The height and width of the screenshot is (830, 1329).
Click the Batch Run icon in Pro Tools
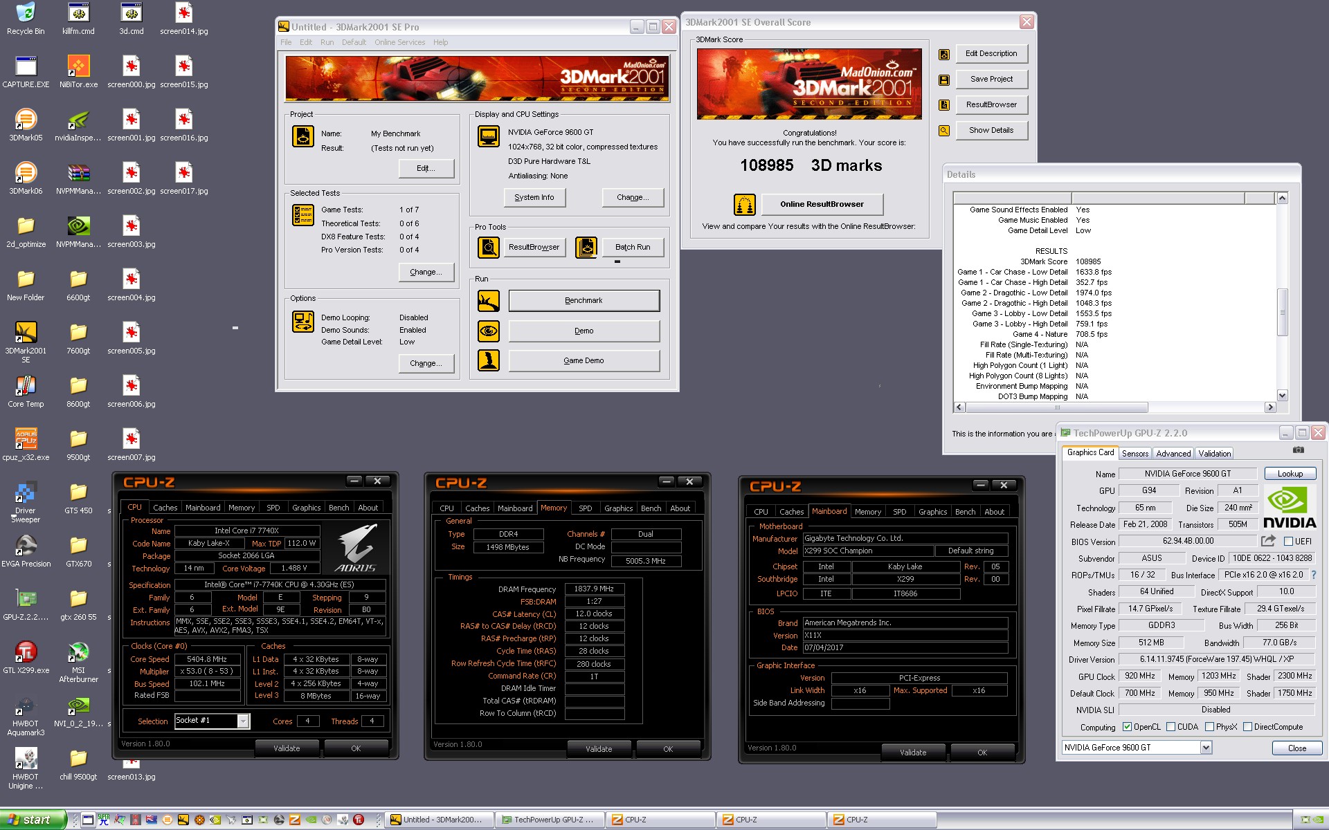(x=586, y=247)
